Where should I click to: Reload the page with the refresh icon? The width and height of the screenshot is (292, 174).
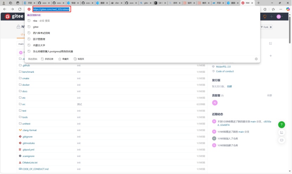pyautogui.click(x=20, y=9)
